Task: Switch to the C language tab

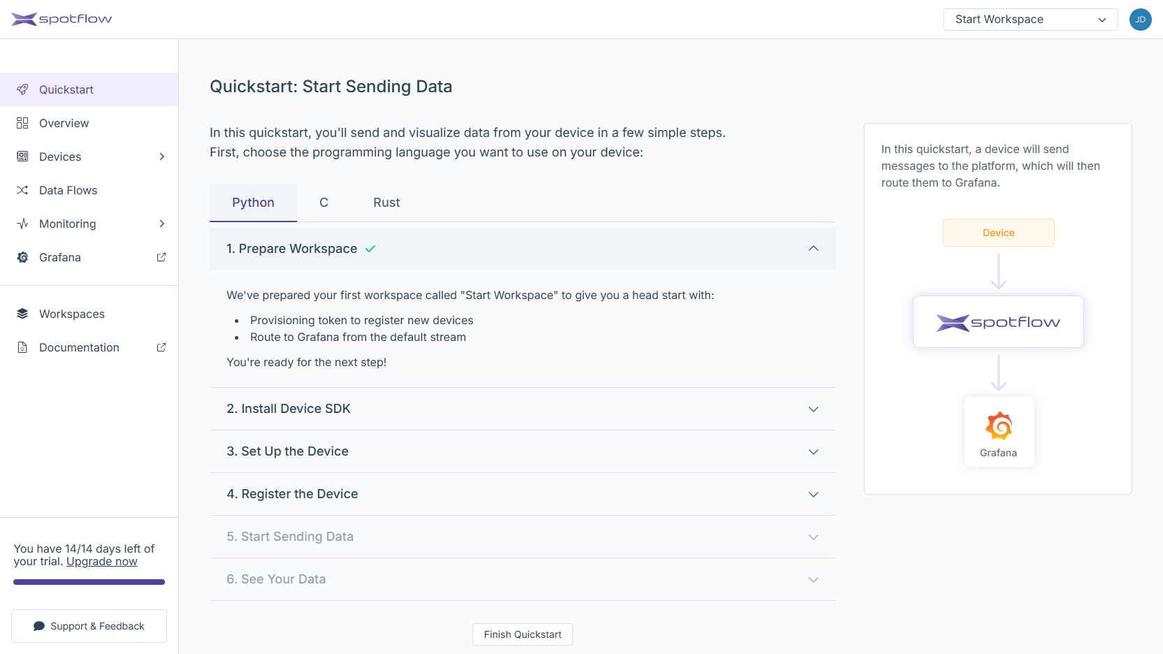Action: tap(324, 203)
